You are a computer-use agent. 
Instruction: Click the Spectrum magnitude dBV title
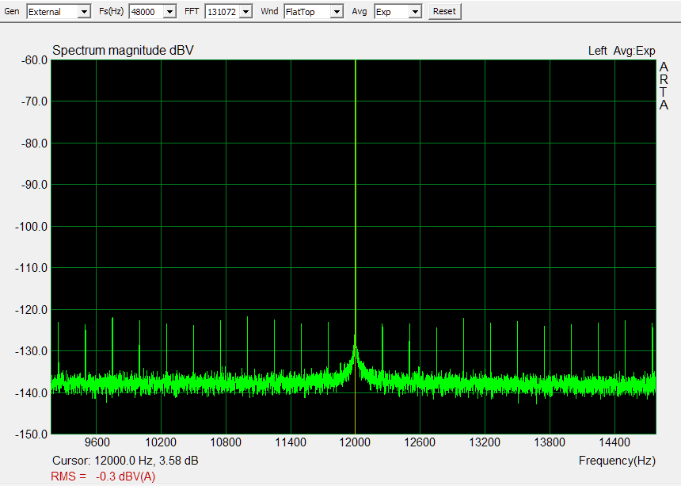click(123, 51)
